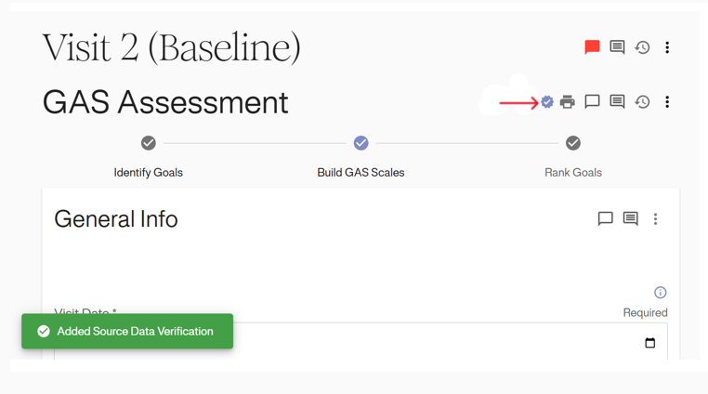Show GAS Assessment audit history
The image size is (708, 394).
click(642, 102)
